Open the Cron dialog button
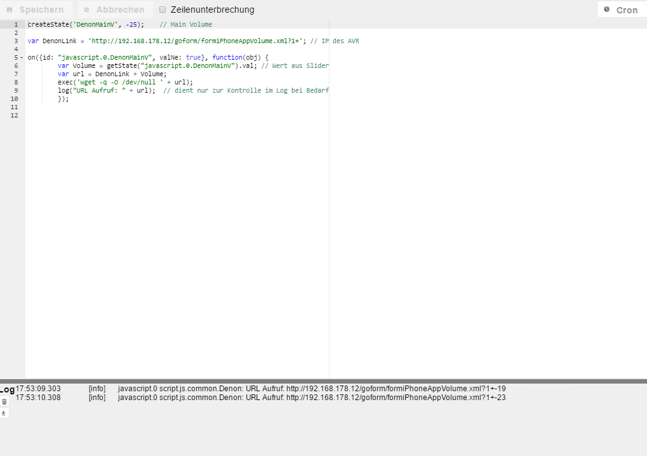 pos(622,10)
